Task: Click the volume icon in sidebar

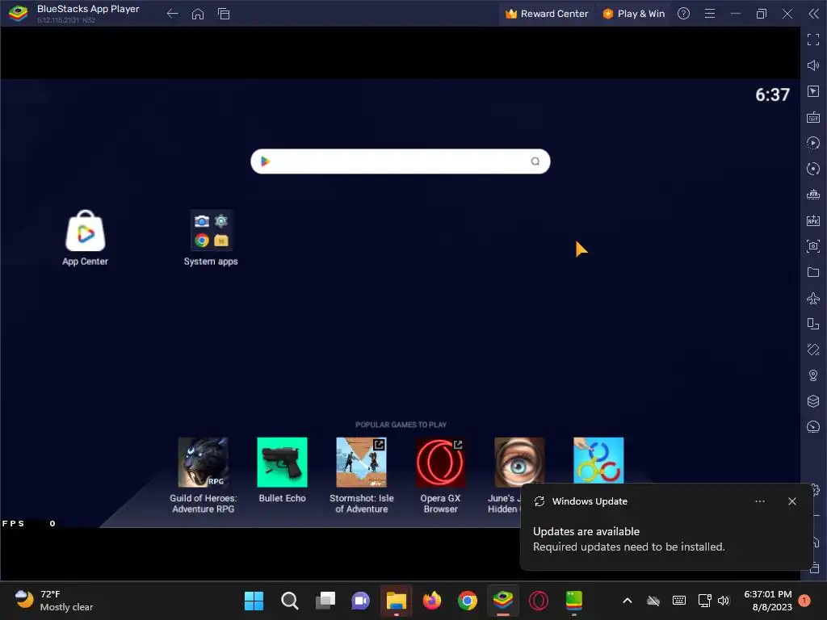Action: pos(813,65)
